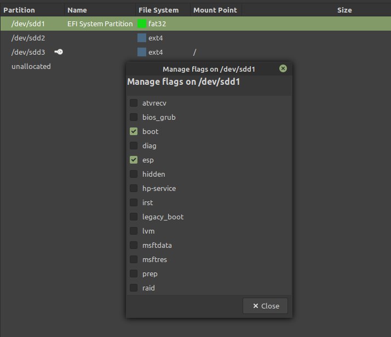Screen dimensions: 391x337
Task: Enable the atvrecv flag checkbox
Action: (134, 103)
